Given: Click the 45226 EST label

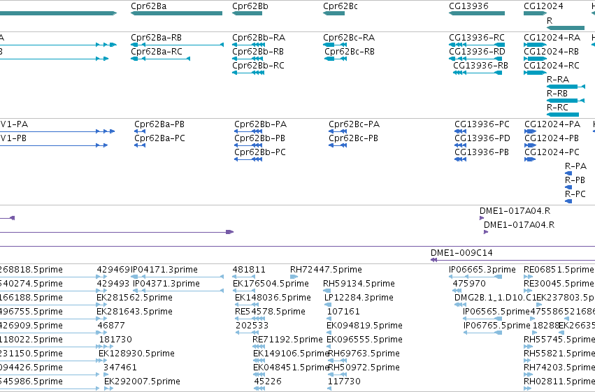Looking at the screenshot, I should [x=268, y=382].
